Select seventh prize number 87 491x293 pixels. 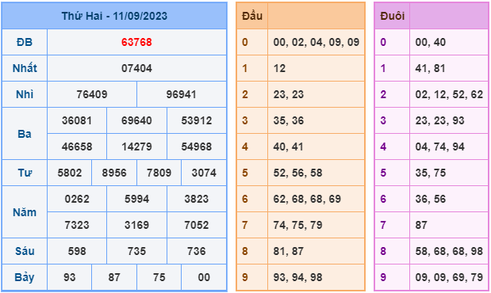tap(114, 277)
